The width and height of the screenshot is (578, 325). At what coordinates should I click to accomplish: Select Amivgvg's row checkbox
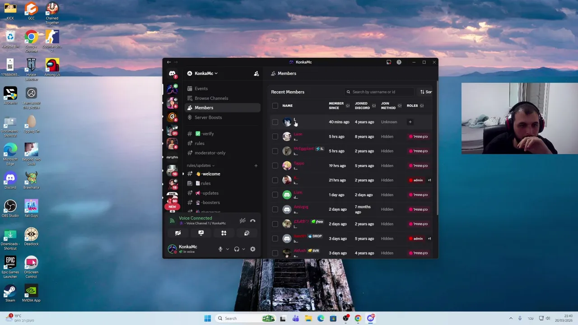point(275,209)
